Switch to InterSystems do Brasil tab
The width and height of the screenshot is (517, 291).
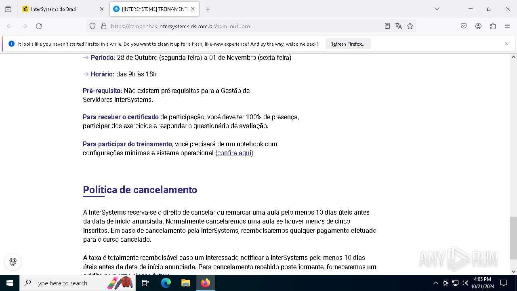[63, 9]
